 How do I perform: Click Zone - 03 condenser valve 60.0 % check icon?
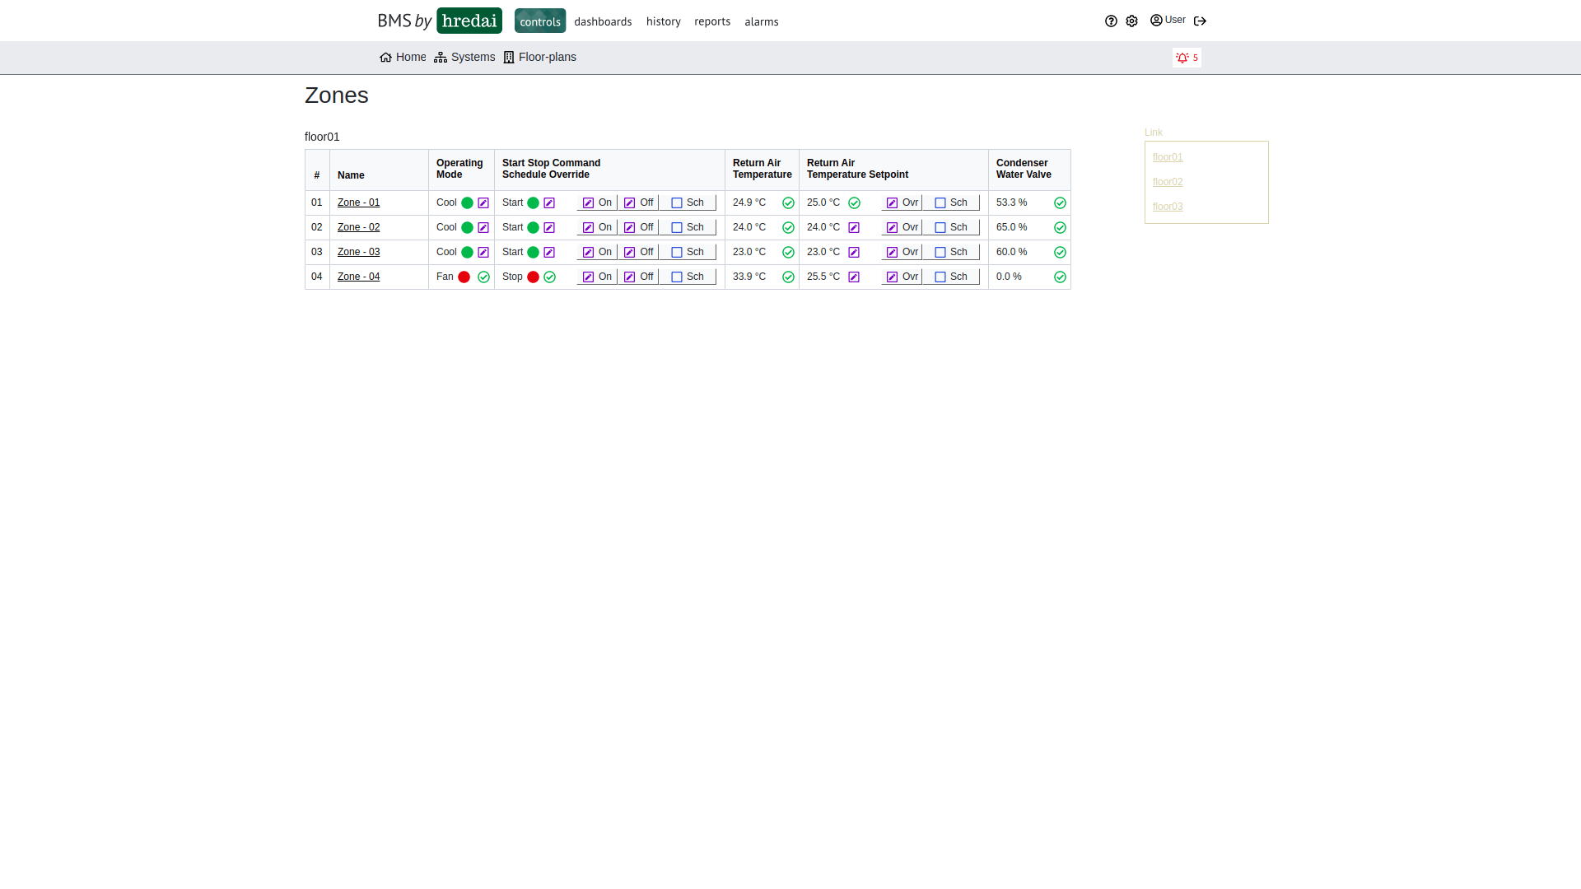point(1060,253)
